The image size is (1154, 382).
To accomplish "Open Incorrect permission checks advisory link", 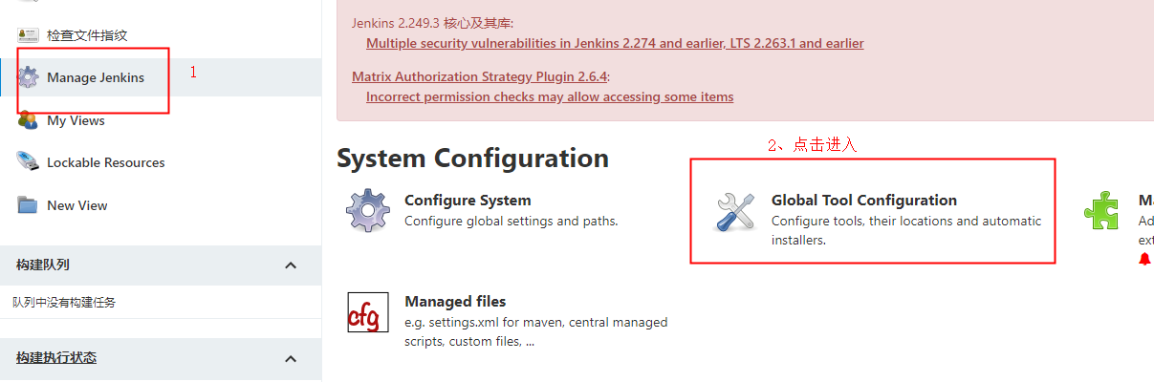I will coord(550,96).
